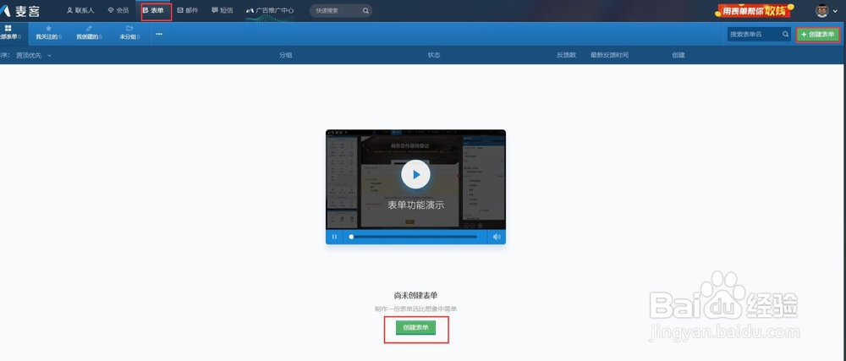
Task: Click the 麦客 logo
Action: click(20, 10)
